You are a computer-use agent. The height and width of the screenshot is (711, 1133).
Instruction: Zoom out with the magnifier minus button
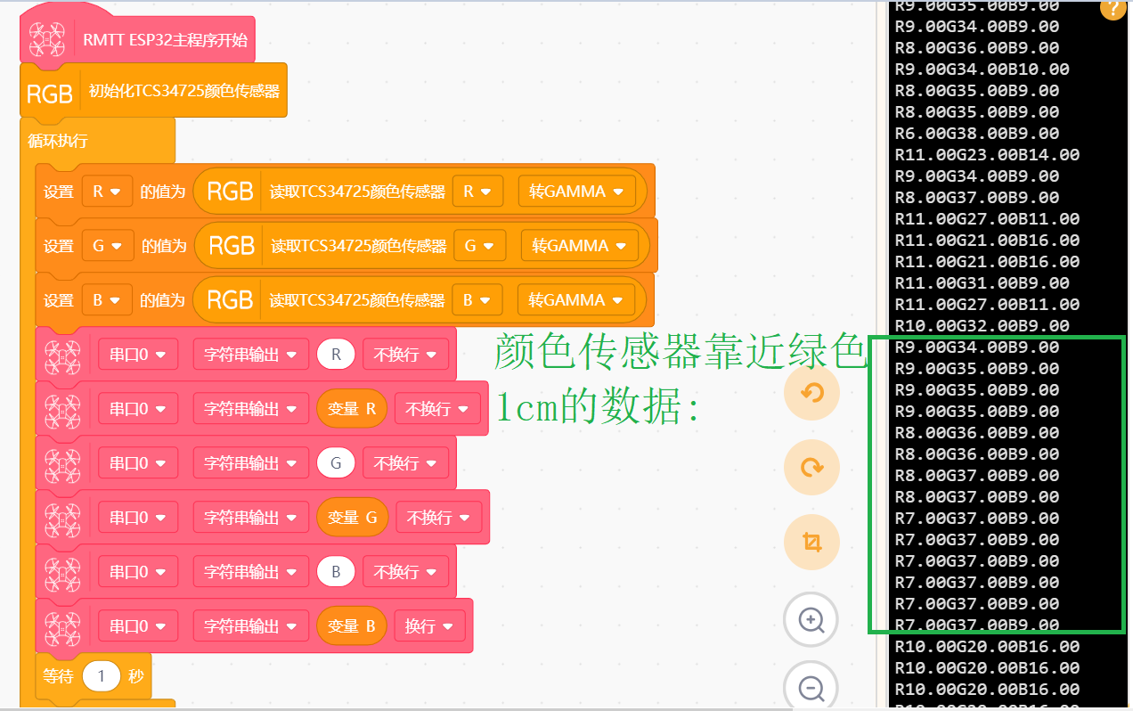pyautogui.click(x=811, y=688)
